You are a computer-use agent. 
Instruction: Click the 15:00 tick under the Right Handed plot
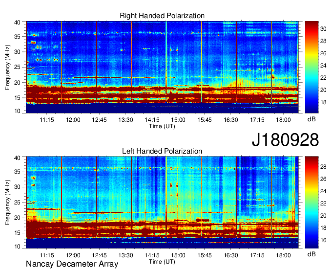point(178,120)
